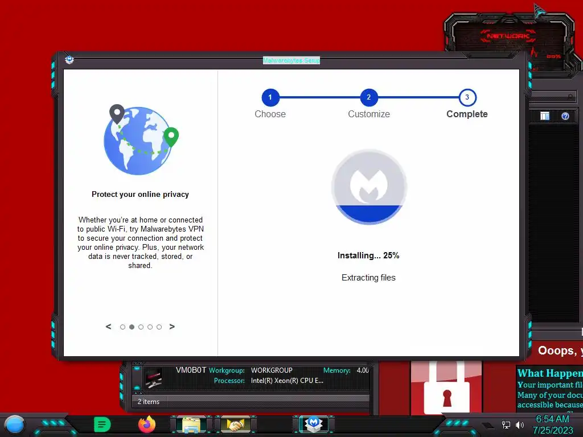Open the Start orb on the taskbar

[15, 424]
